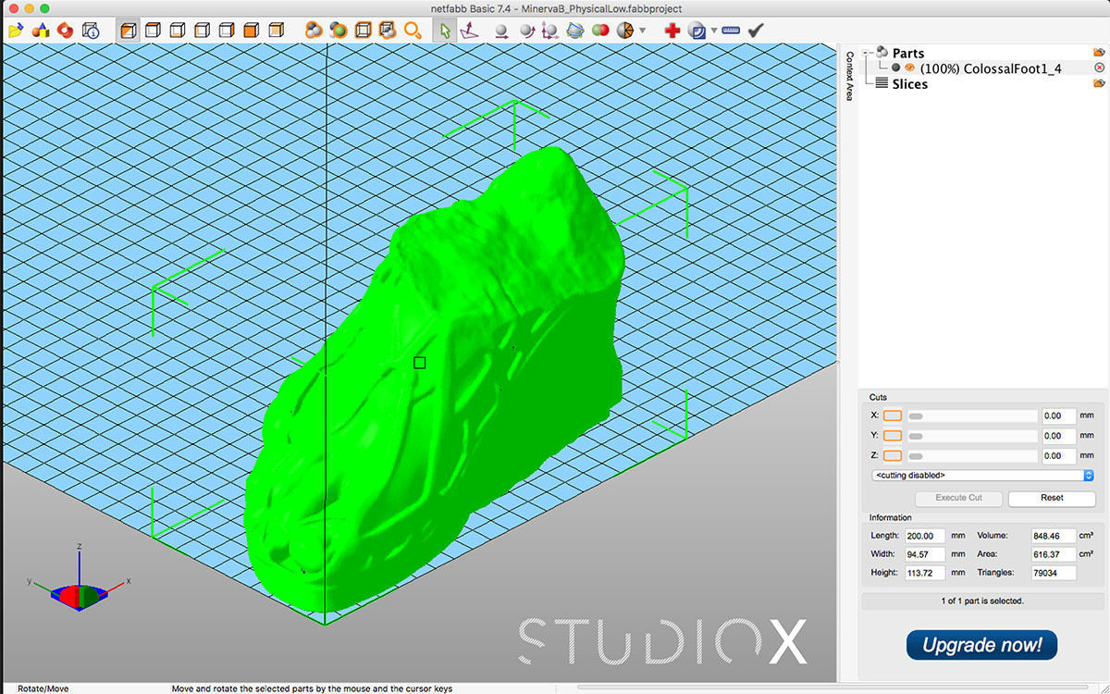The width and height of the screenshot is (1110, 694).
Task: Click the move part sphere icon
Action: [x=501, y=31]
